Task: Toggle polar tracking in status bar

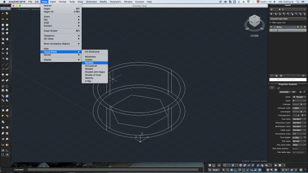Action: click(240, 170)
